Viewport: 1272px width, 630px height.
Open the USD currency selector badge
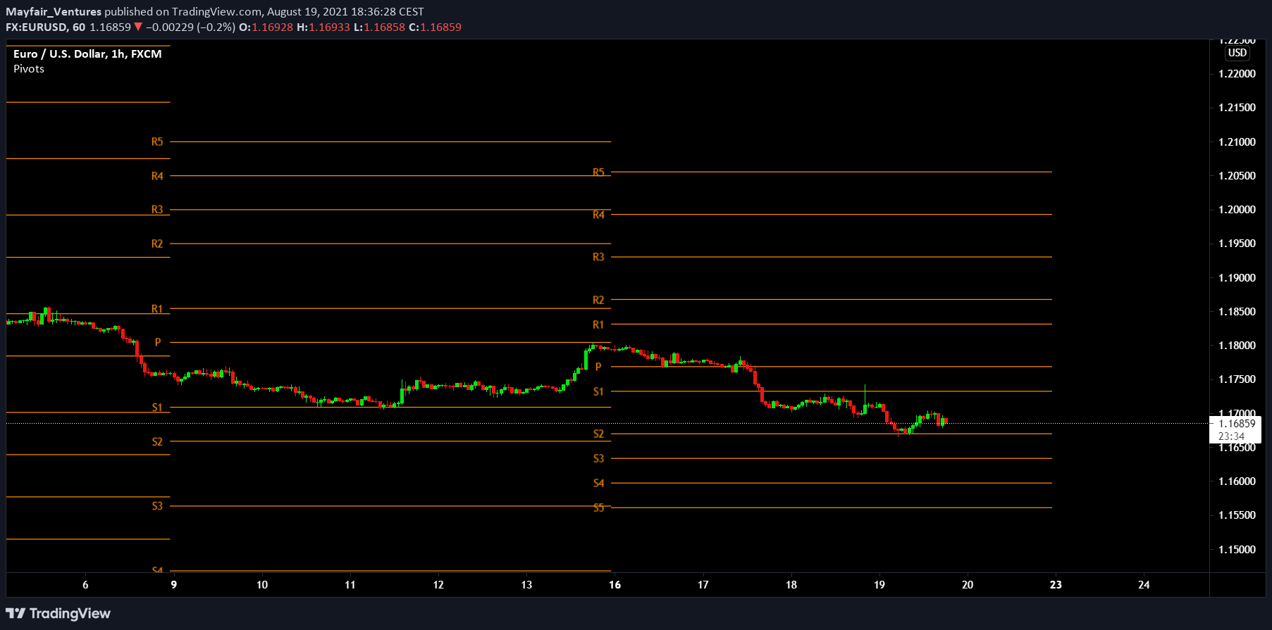click(1237, 53)
